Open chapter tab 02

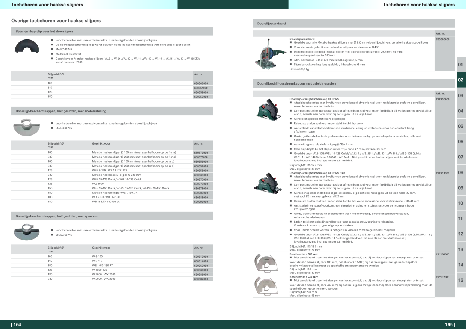[x=461, y=80]
